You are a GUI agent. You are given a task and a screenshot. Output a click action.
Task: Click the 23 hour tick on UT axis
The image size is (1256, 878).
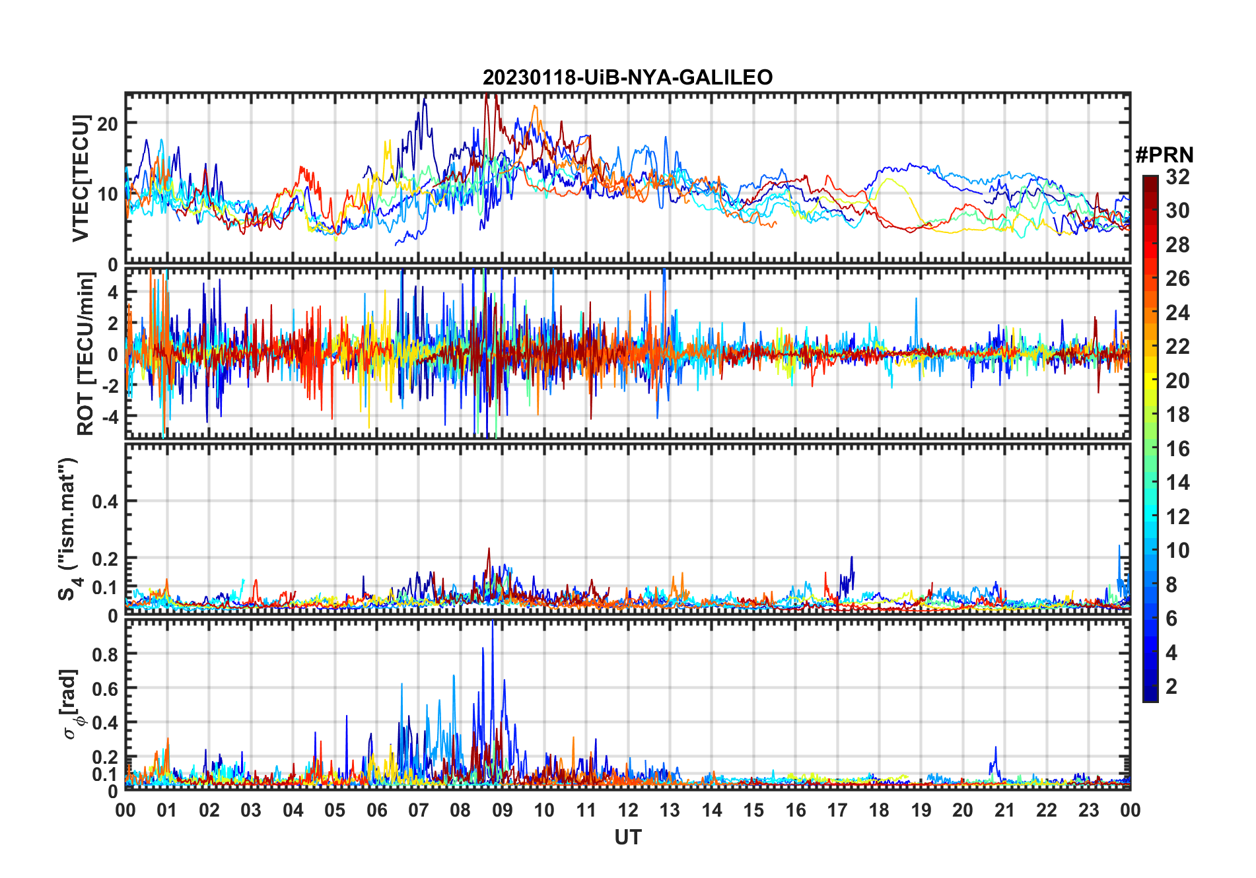pos(1088,811)
